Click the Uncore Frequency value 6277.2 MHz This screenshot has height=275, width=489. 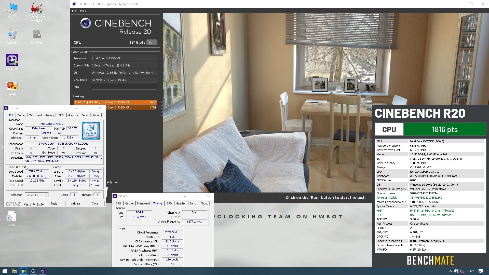tap(194, 222)
